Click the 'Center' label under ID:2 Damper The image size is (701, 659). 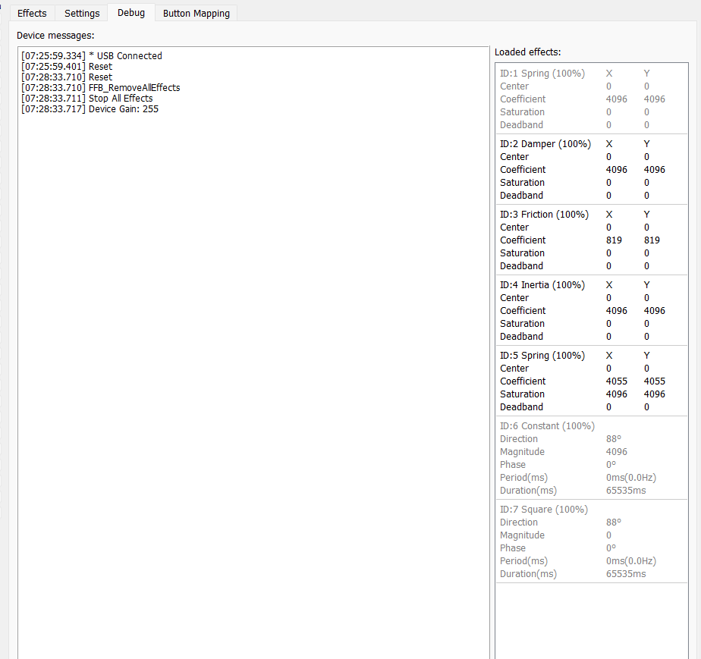pyautogui.click(x=514, y=157)
